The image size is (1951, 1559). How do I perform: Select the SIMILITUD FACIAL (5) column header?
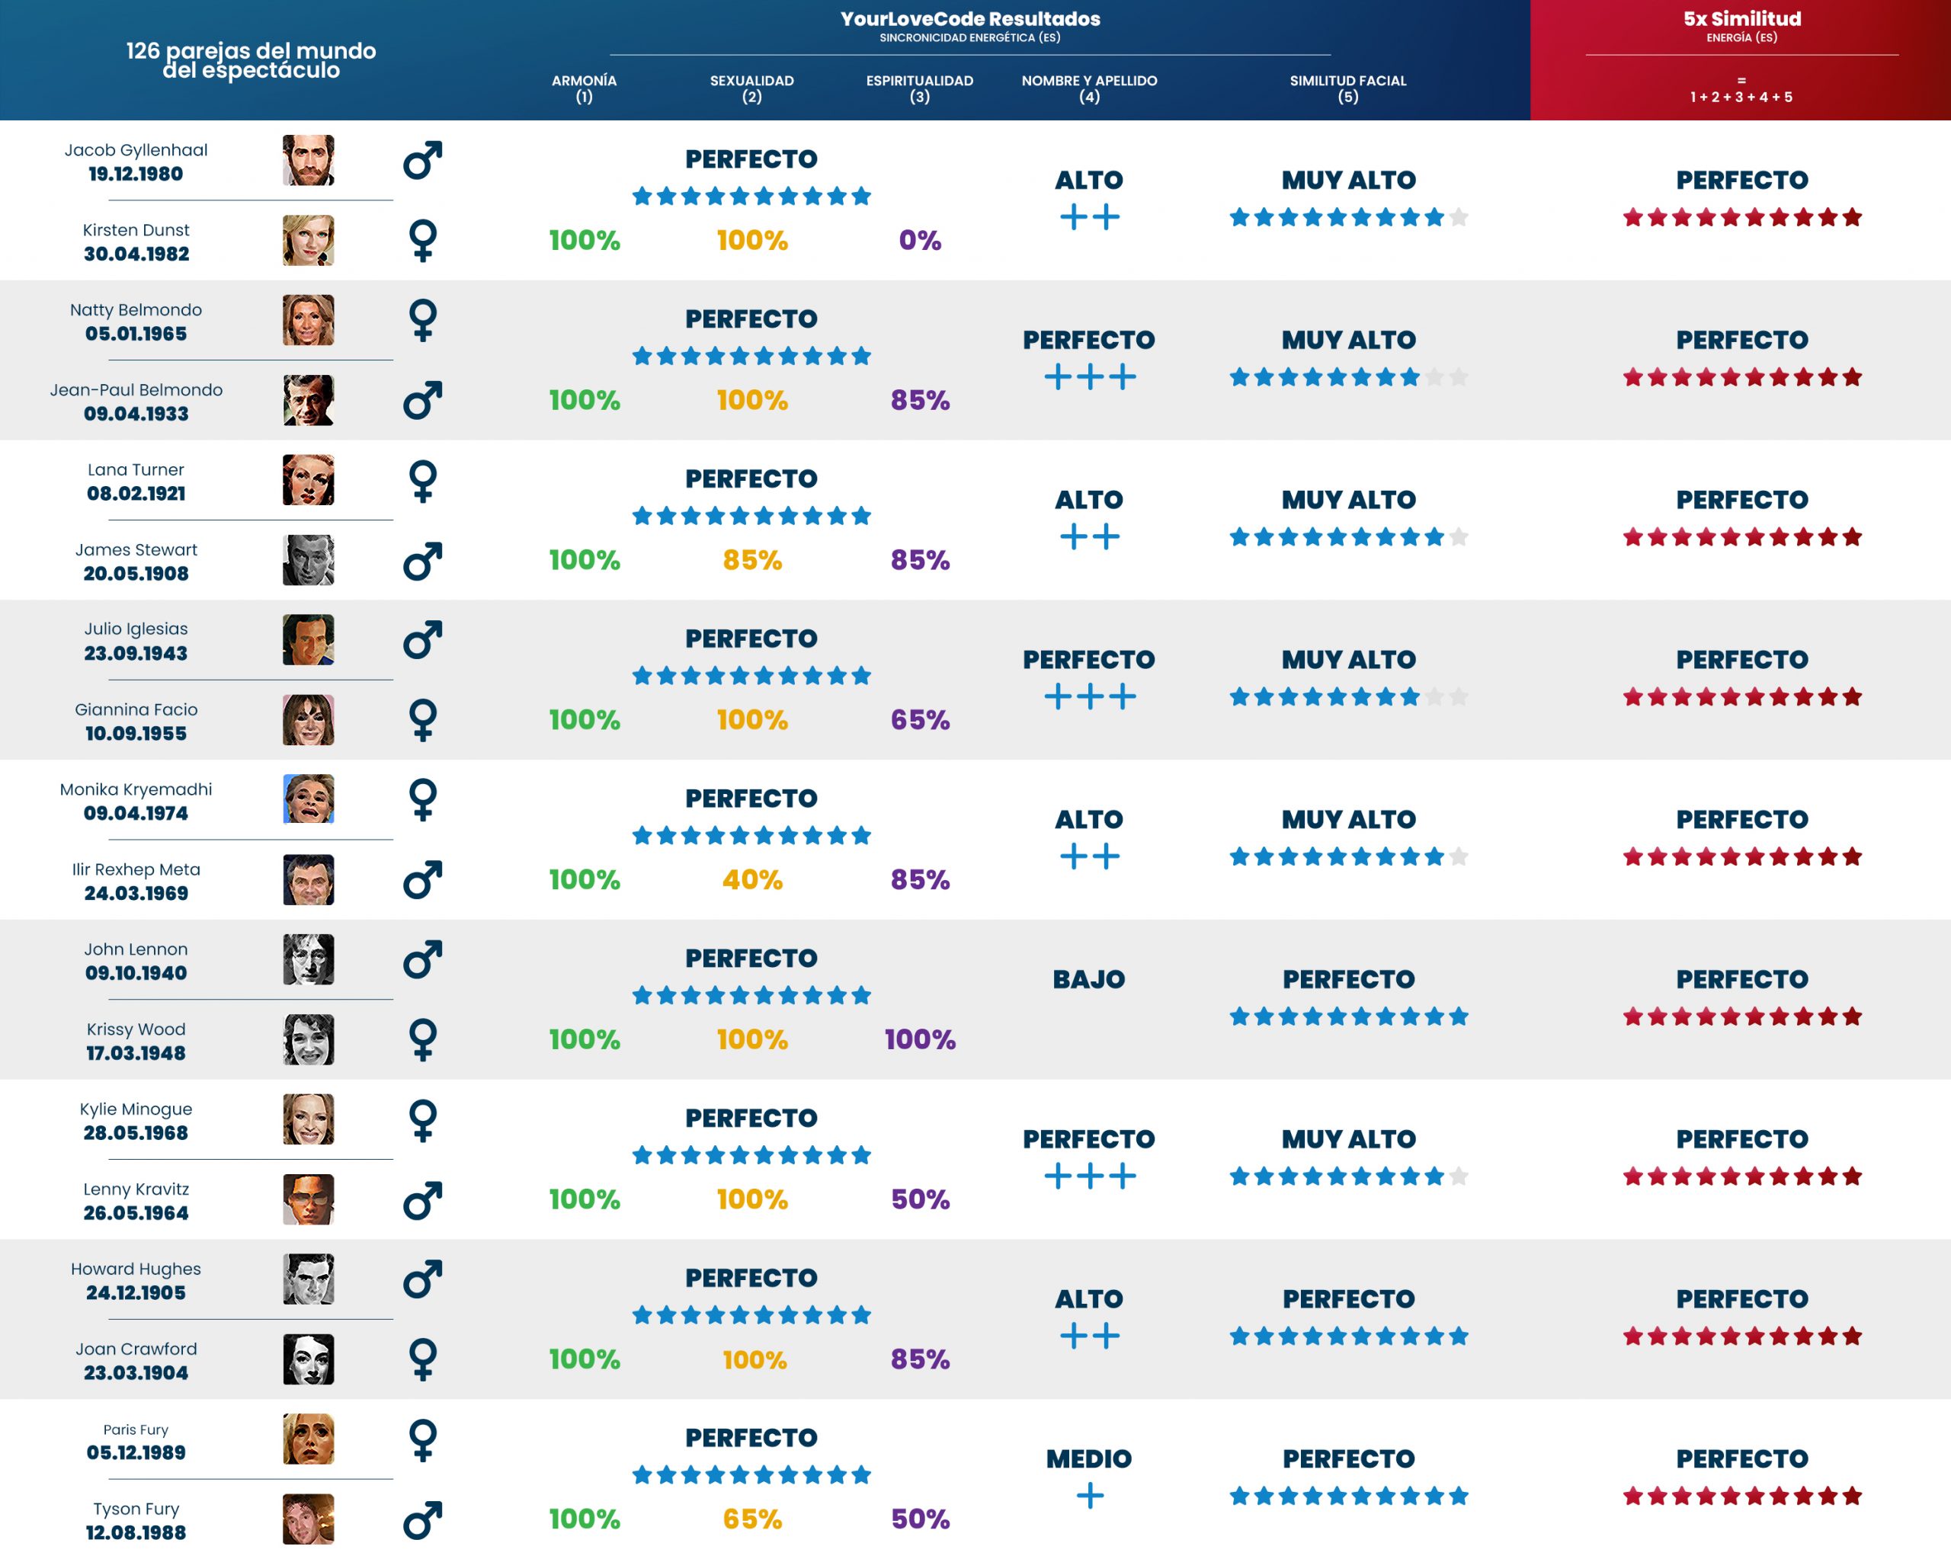pyautogui.click(x=1347, y=88)
